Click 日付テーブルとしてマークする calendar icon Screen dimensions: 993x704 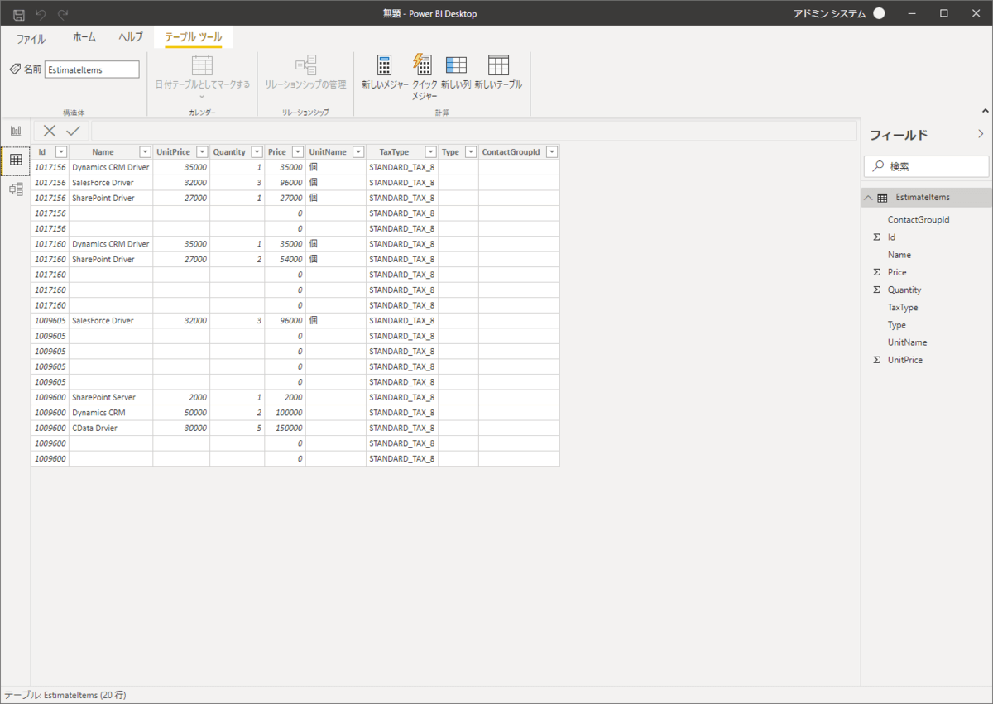[202, 65]
